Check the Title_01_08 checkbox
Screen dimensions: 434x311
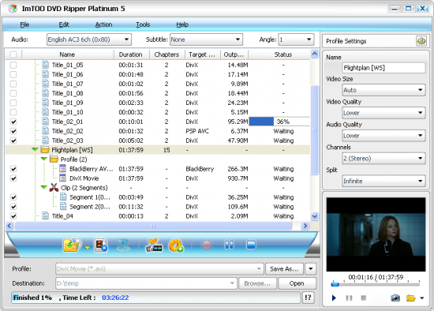13,93
